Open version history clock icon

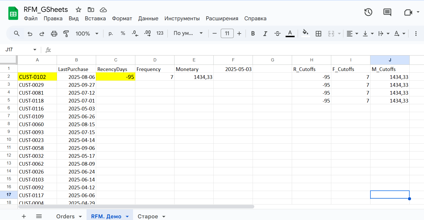[x=368, y=12]
